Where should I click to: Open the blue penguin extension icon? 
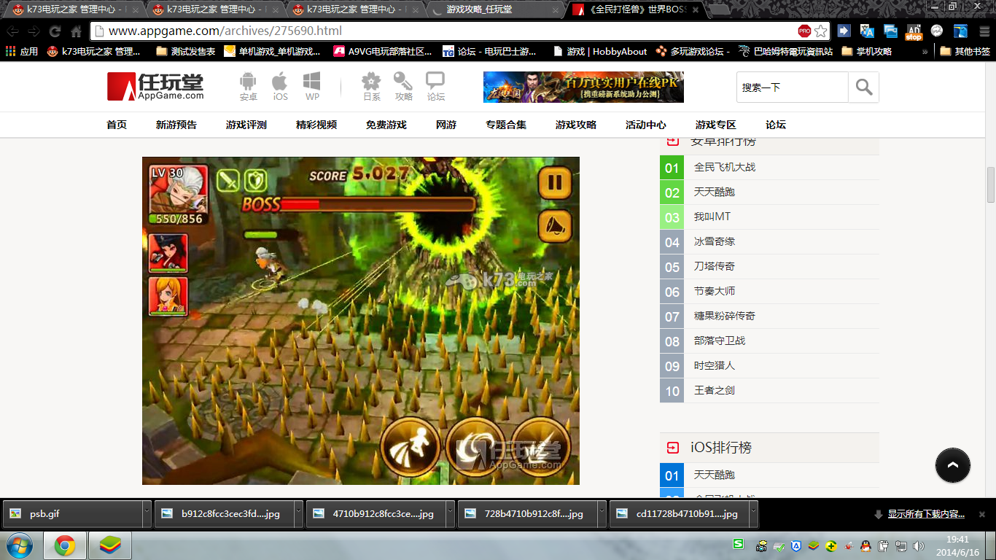tap(960, 31)
